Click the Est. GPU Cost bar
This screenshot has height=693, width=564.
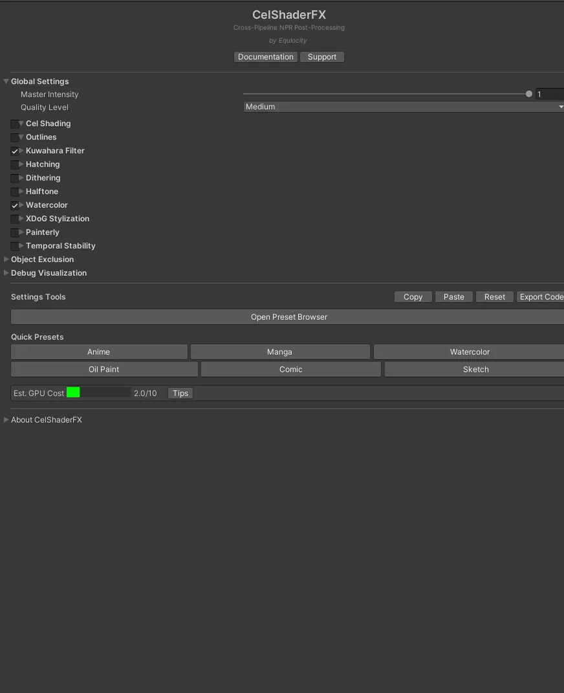pos(99,392)
